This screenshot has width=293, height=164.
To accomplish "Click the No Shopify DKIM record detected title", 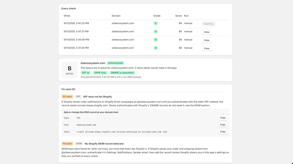I will (x=104, y=144).
